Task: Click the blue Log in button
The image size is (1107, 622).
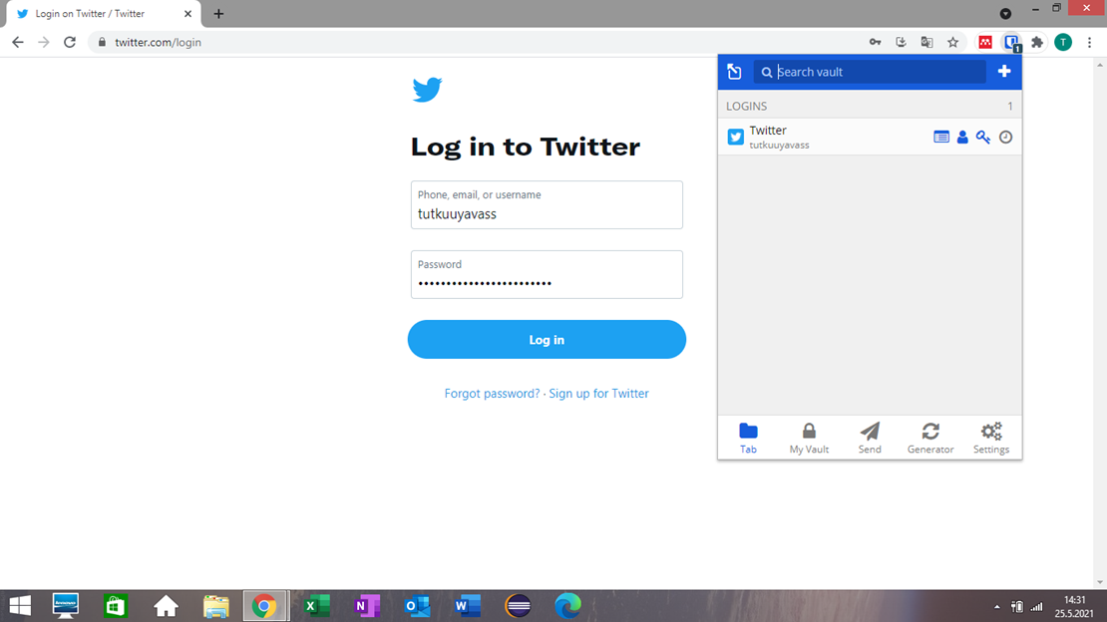Action: 547,340
